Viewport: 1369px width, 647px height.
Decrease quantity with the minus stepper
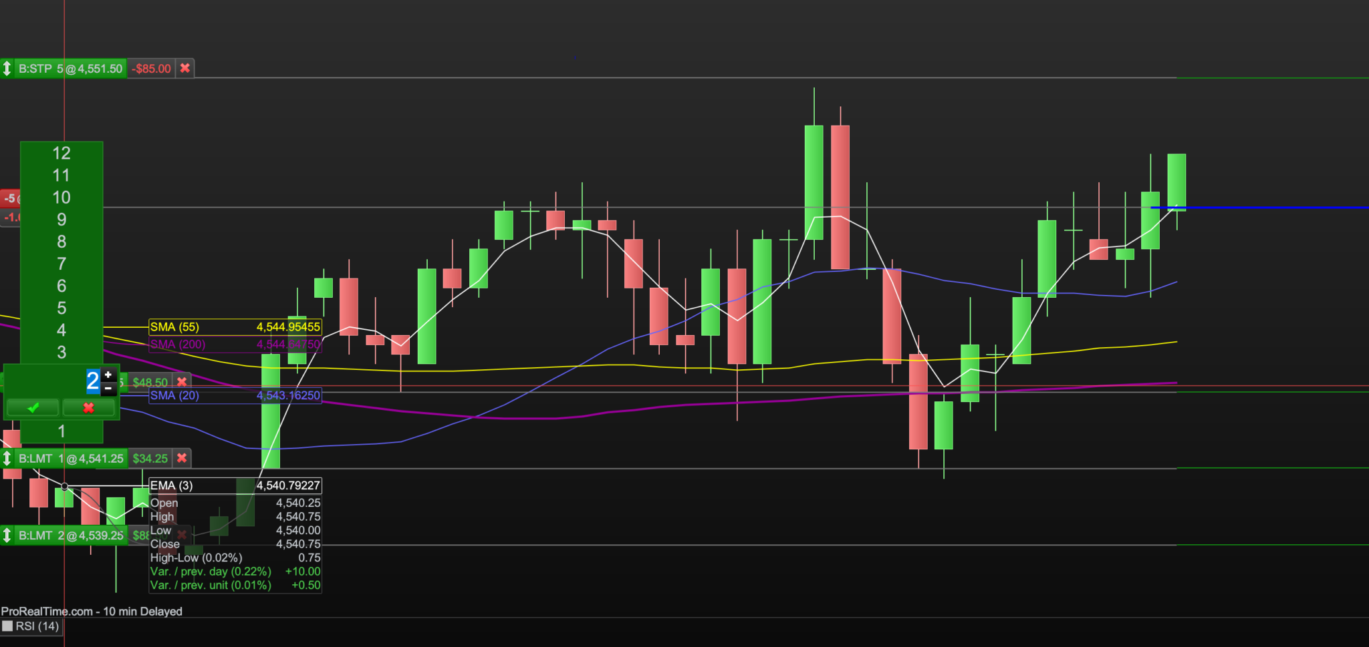108,388
